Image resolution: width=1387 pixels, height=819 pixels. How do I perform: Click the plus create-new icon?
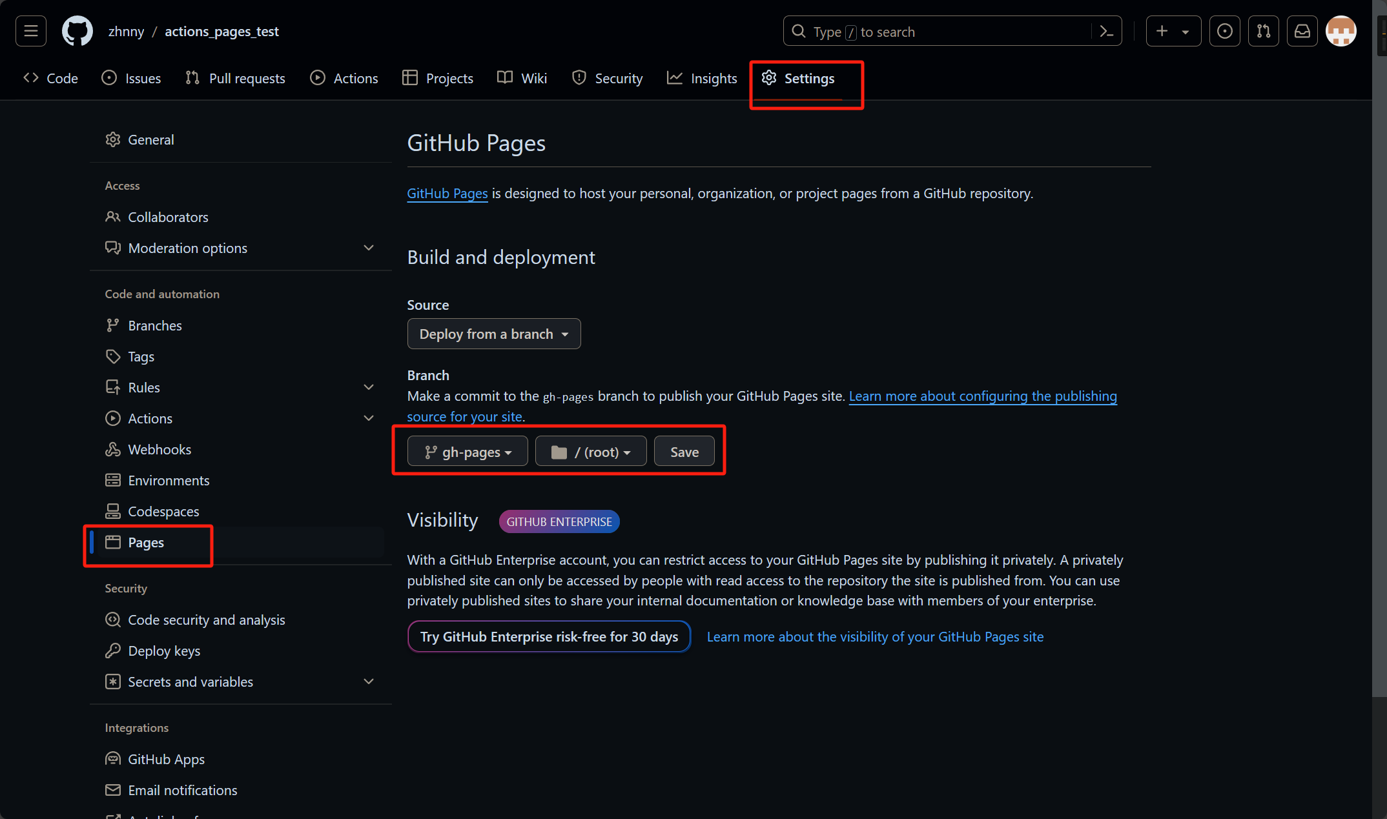(1162, 31)
